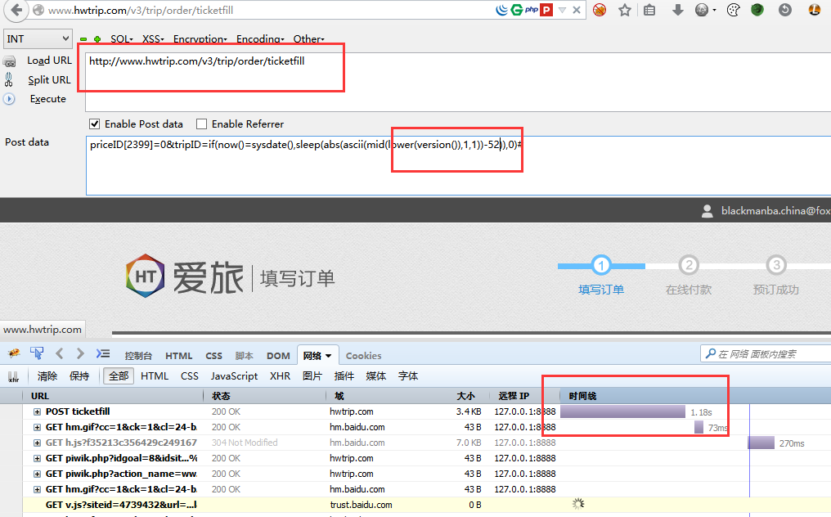Open the INT type combo box

38,38
